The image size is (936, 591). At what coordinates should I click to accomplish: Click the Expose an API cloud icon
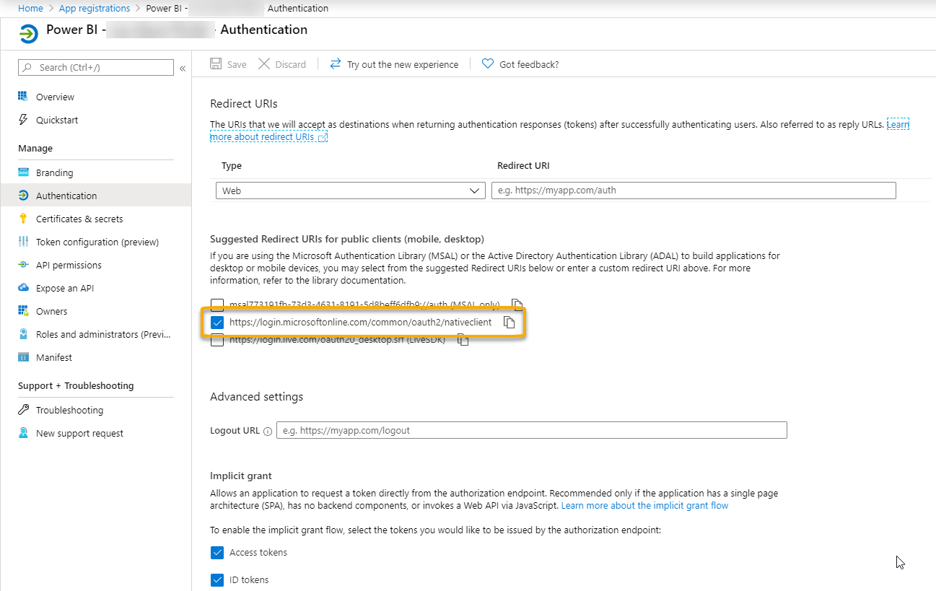pos(23,288)
